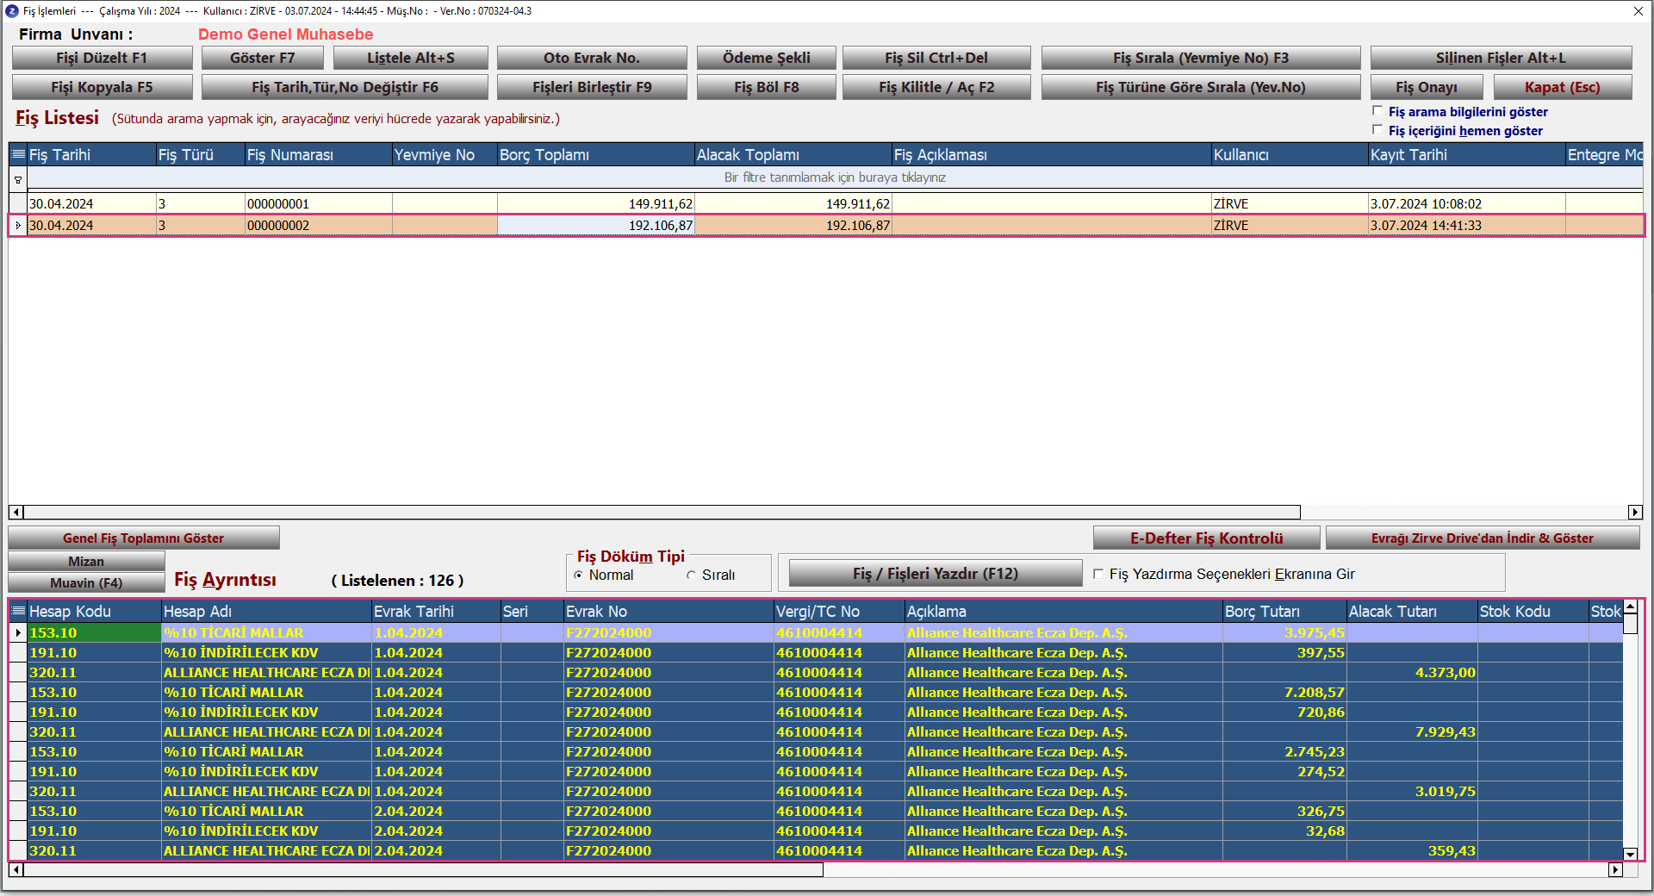This screenshot has height=896, width=1654.
Task: Click the grid selector icon in Fiş Listesi header
Action: 17,155
